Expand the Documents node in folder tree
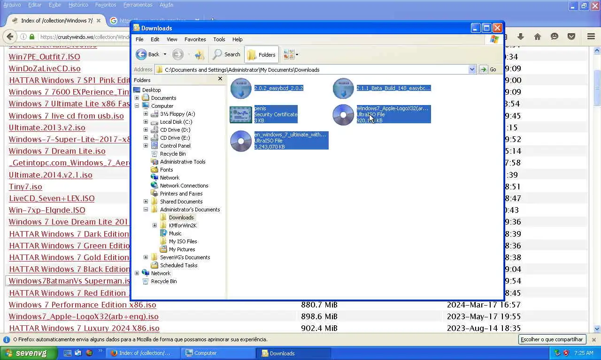 137,98
